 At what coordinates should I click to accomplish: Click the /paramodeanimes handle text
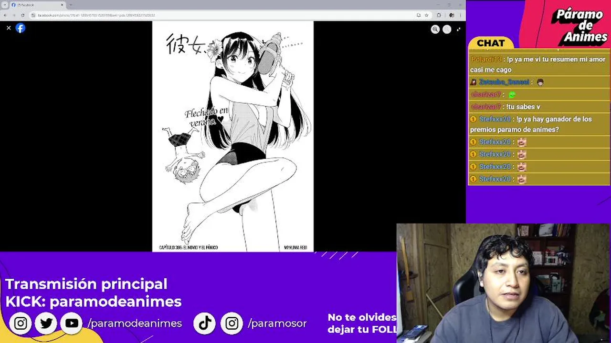[x=135, y=323]
